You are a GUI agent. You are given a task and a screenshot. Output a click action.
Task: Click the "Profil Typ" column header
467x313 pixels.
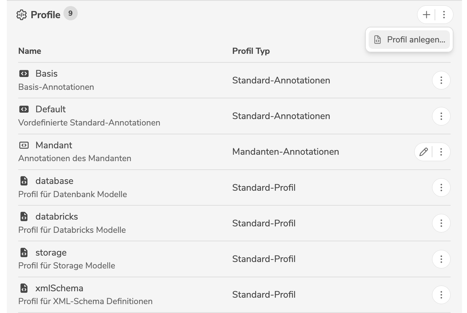251,51
